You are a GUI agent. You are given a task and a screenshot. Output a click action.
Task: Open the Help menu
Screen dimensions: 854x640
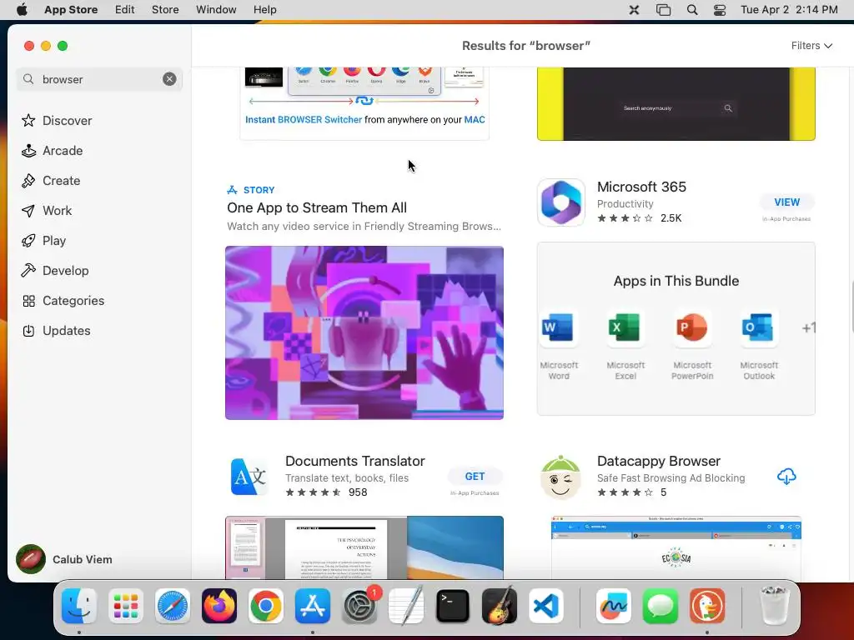click(x=264, y=10)
